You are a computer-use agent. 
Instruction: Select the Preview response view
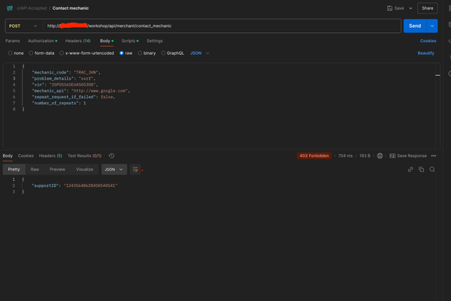point(58,170)
